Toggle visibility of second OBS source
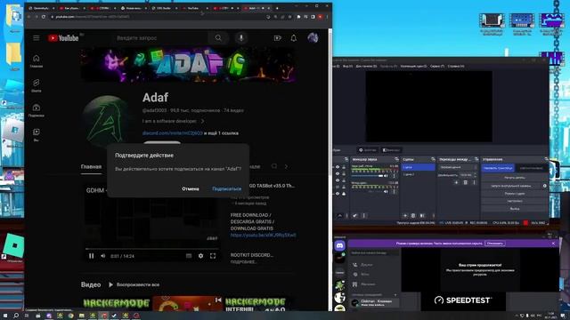This screenshot has width=570, height=320. [x=338, y=174]
